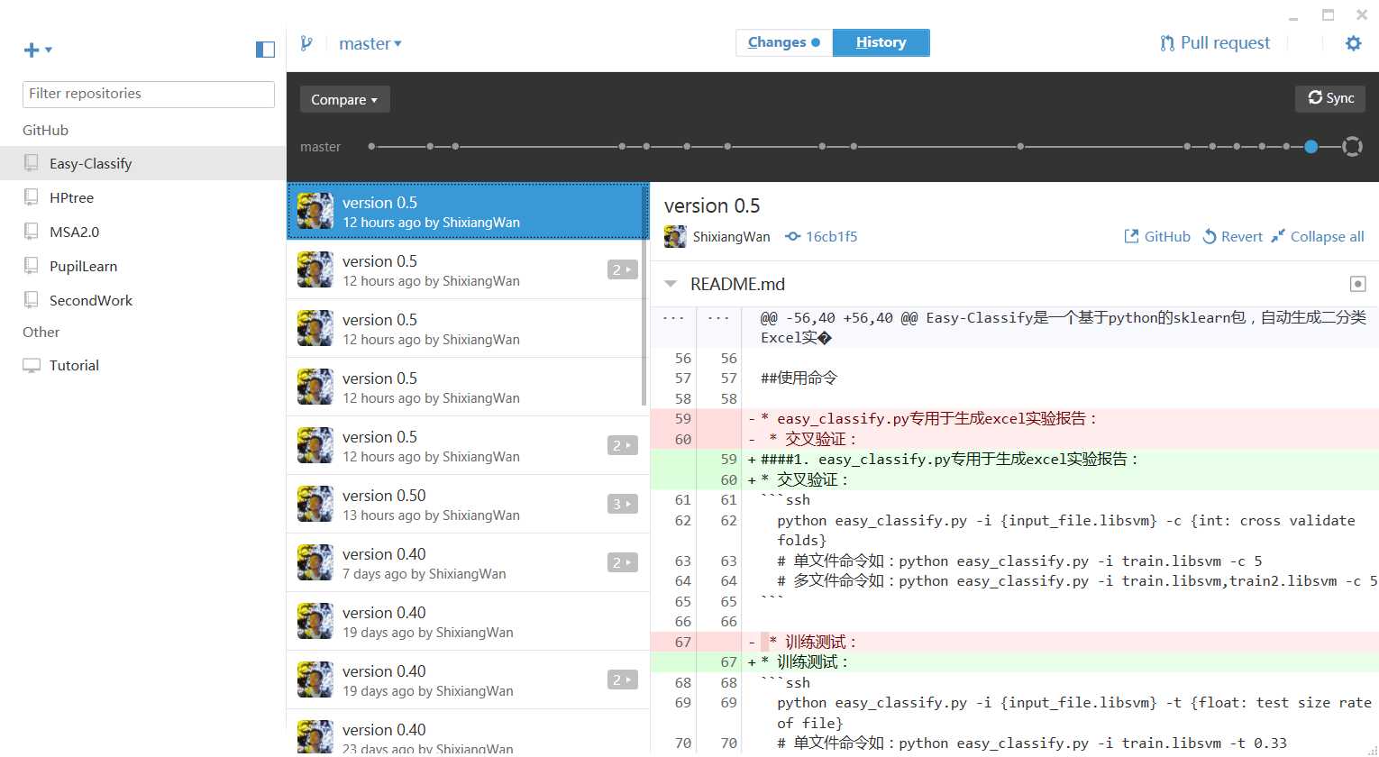Click avatar of version 0.50 commit
The image size is (1379, 757).
pyautogui.click(x=315, y=504)
